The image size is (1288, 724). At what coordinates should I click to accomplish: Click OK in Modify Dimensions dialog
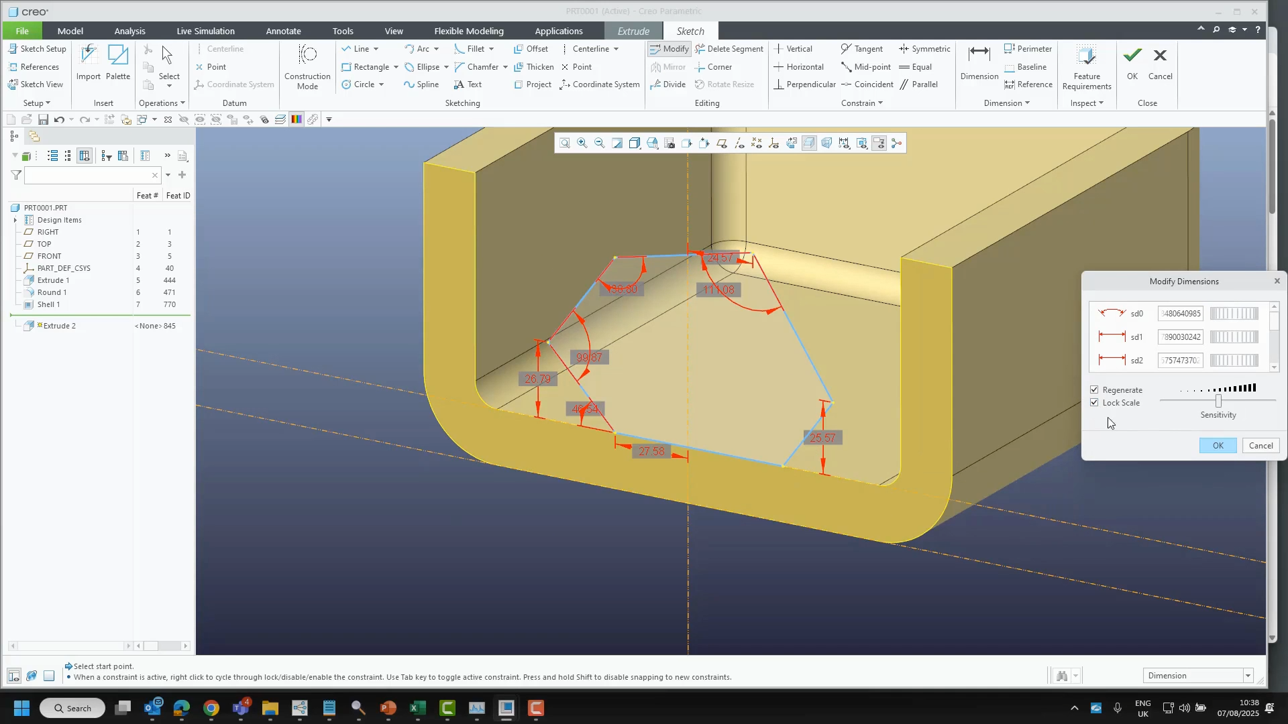(1218, 446)
